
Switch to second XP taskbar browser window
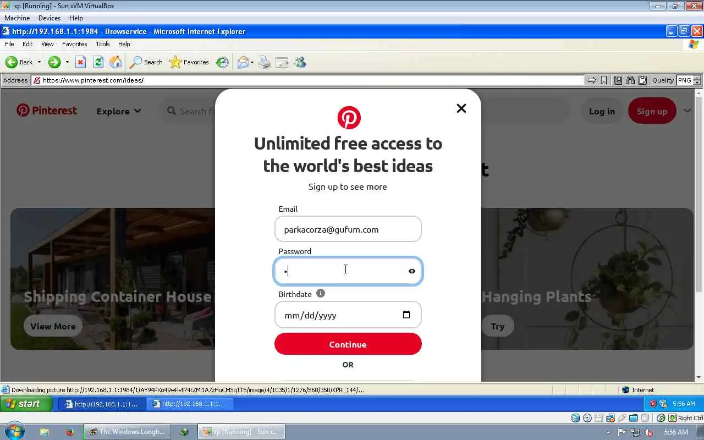point(190,404)
